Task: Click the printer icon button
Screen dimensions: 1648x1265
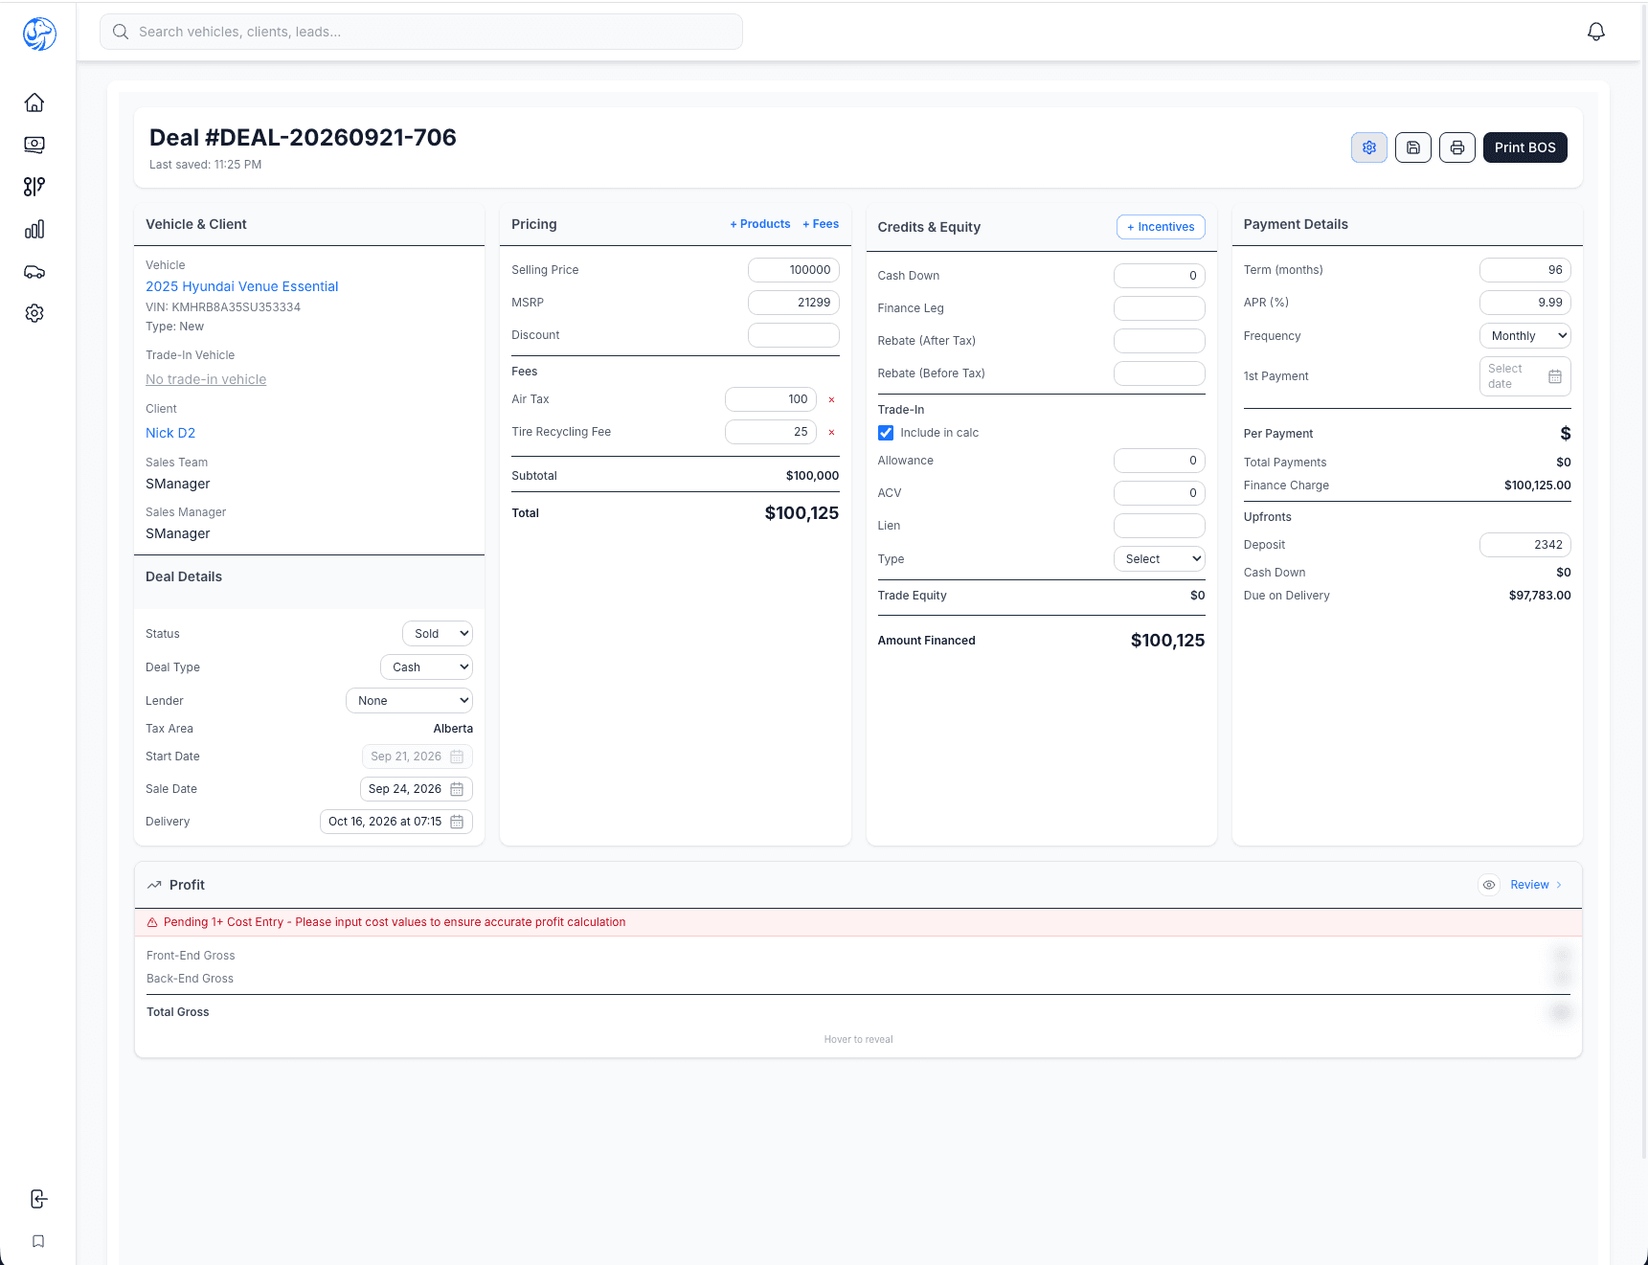Action: pyautogui.click(x=1457, y=147)
